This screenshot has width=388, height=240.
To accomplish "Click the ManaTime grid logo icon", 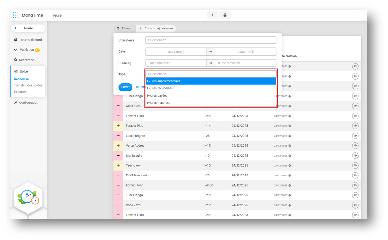I will click(16, 15).
